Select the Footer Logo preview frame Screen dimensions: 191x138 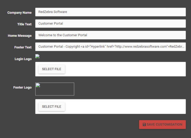click(x=55, y=89)
